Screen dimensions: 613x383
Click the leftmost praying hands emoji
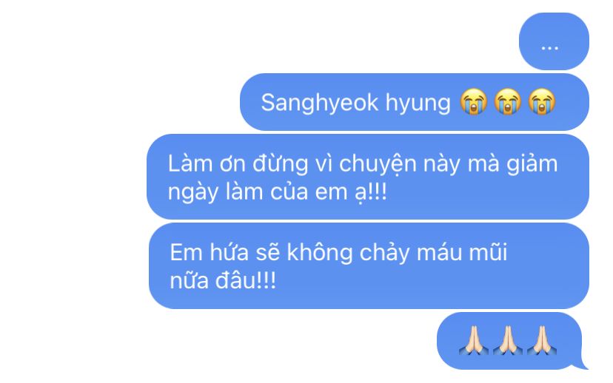click(473, 340)
